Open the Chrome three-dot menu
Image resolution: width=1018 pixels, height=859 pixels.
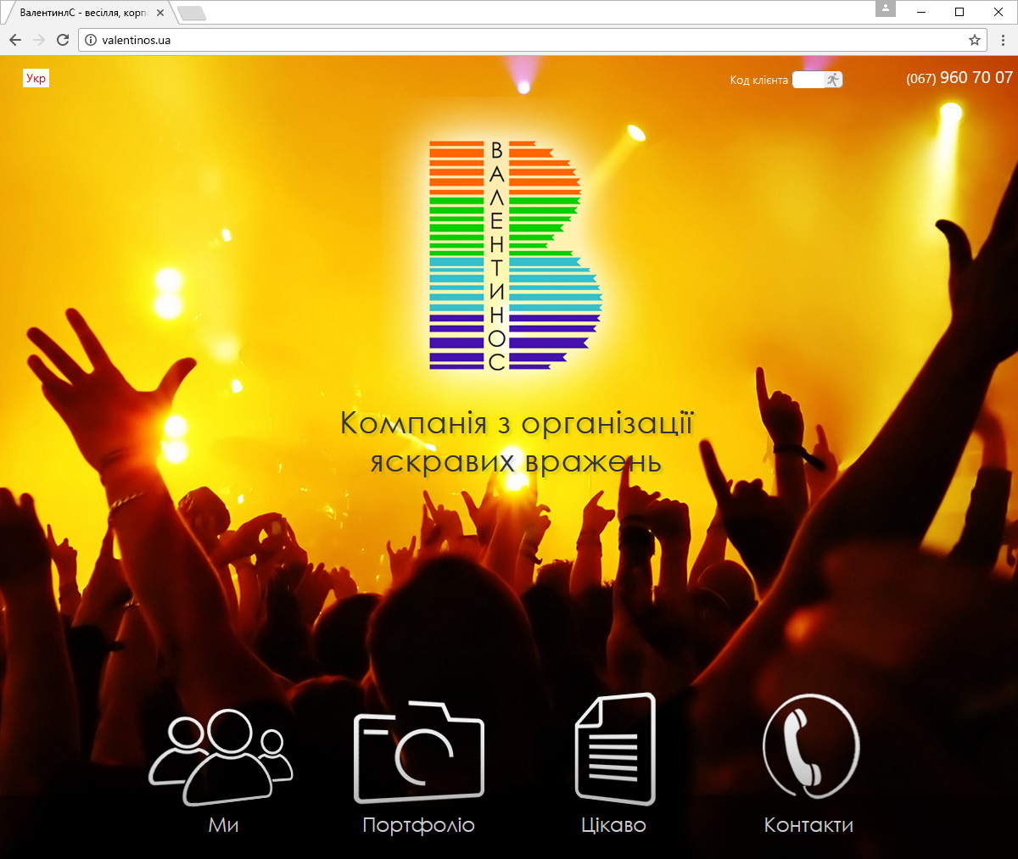(x=1003, y=40)
